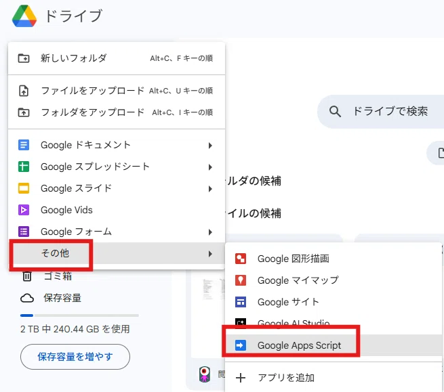
Task: Click the yellow Google Slides icon
Action: click(x=24, y=188)
